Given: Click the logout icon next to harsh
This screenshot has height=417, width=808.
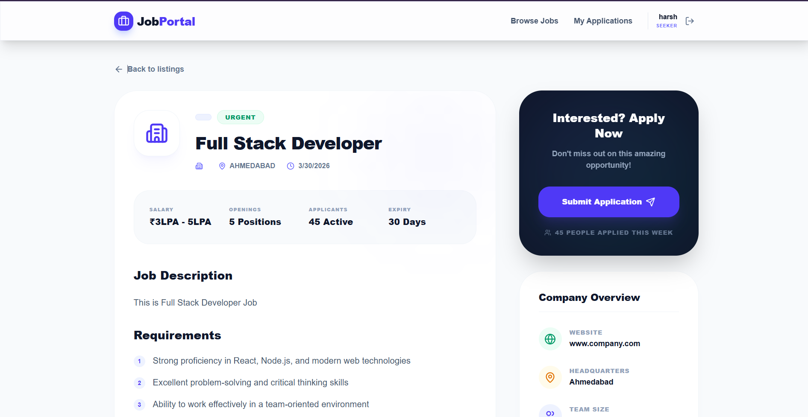Looking at the screenshot, I should coord(690,20).
